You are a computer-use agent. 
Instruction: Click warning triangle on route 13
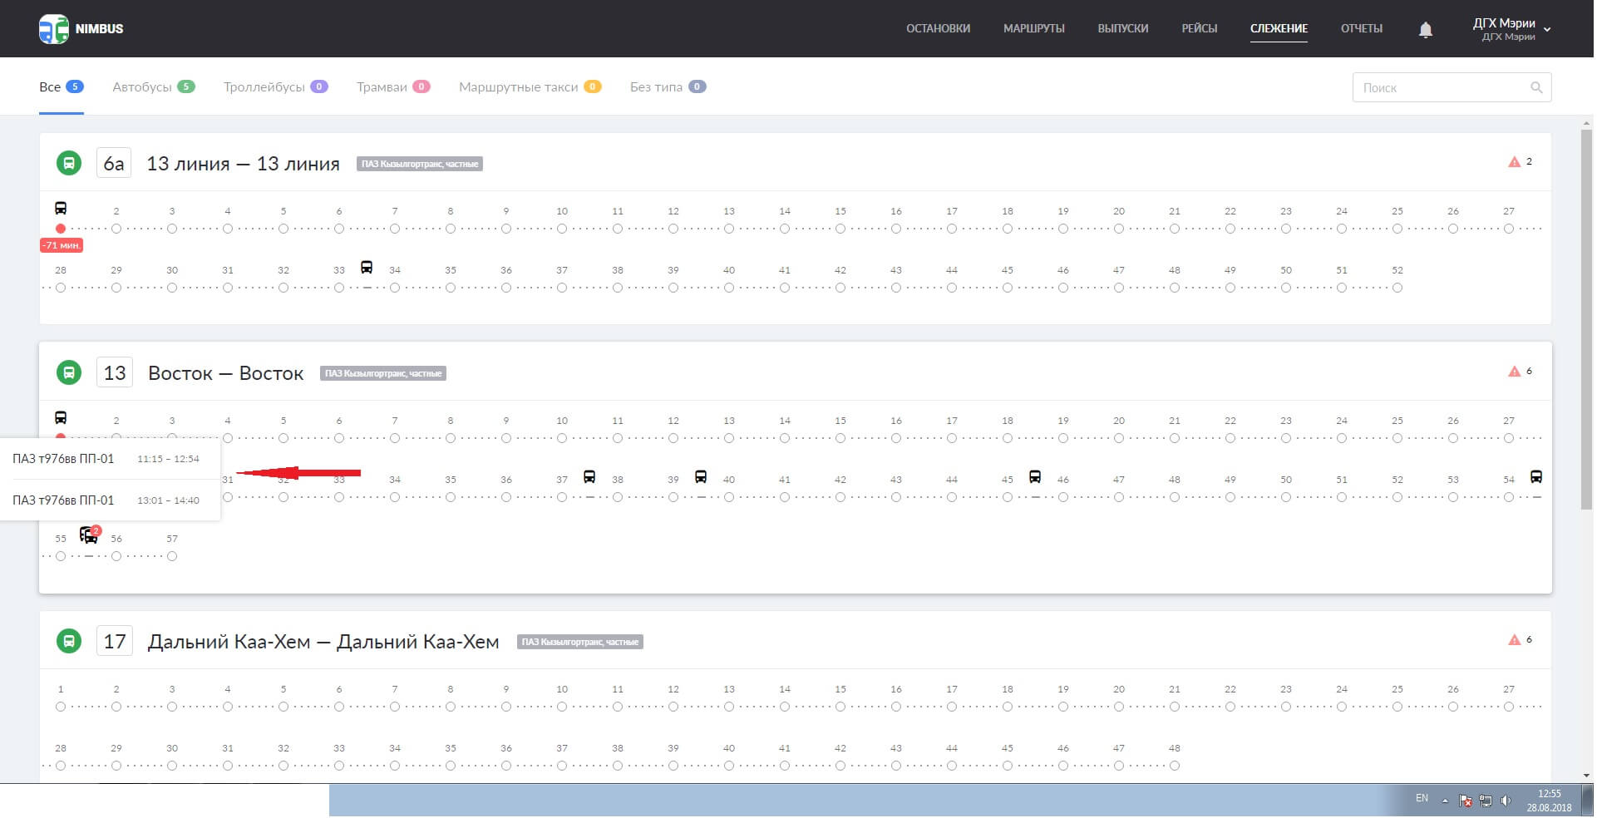click(x=1514, y=372)
